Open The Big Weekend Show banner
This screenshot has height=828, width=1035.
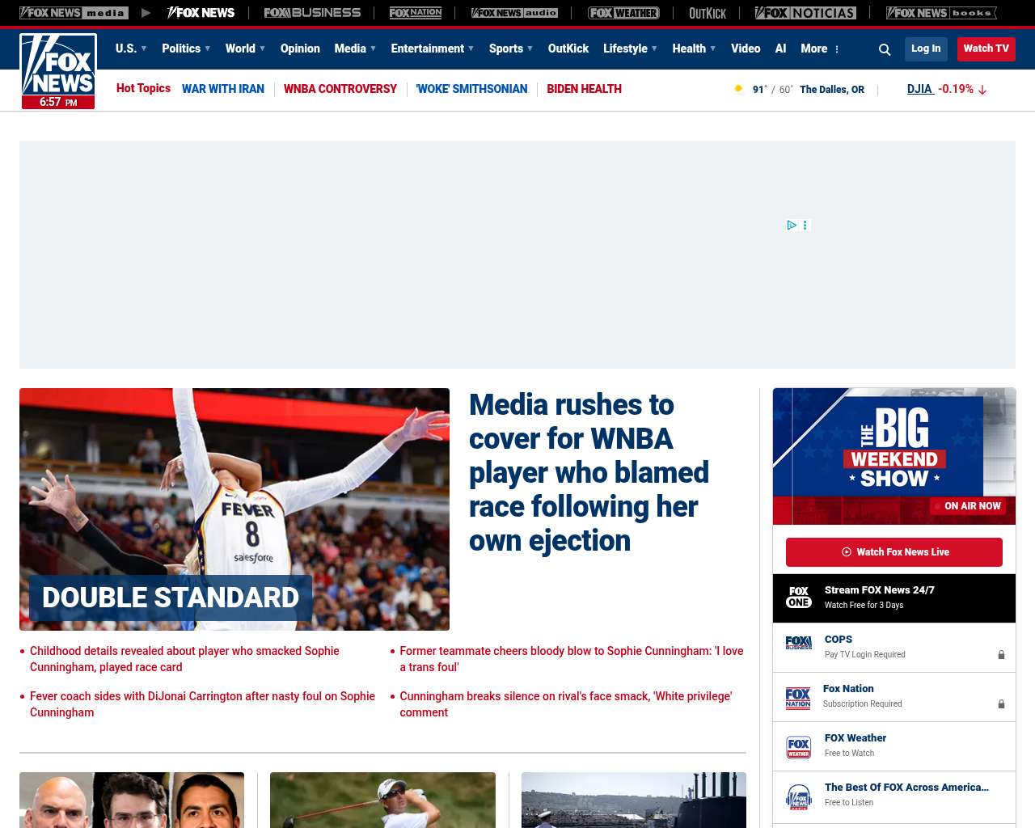[894, 456]
